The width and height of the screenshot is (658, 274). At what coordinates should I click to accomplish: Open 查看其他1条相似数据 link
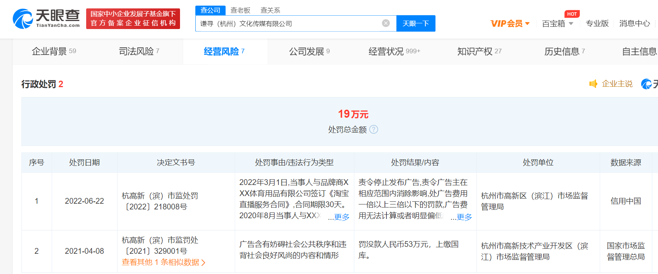[x=164, y=262]
